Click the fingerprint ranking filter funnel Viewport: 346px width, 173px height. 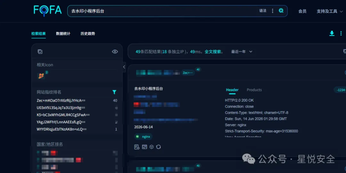[114, 92]
